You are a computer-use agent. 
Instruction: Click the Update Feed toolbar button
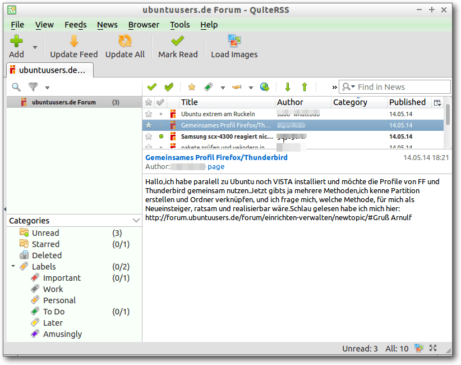click(74, 47)
